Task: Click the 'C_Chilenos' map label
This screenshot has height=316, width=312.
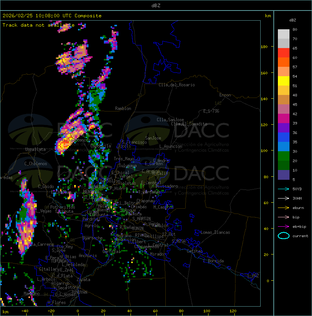Action: (36, 164)
